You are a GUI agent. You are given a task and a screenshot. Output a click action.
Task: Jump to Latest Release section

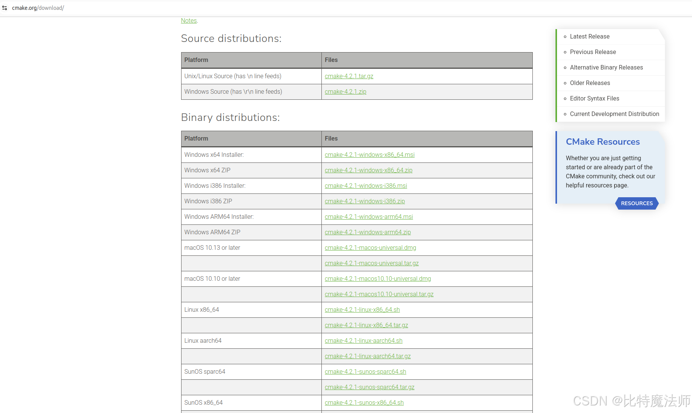click(590, 37)
